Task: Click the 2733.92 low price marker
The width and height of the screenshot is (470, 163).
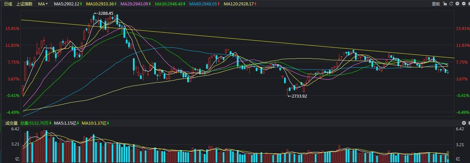Action: pos(297,96)
